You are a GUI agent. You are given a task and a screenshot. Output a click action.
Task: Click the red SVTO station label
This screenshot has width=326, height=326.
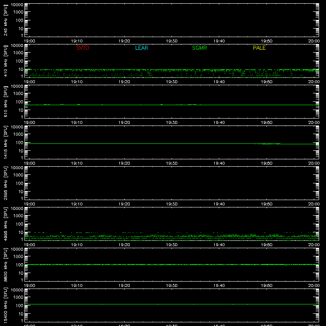tap(83, 48)
